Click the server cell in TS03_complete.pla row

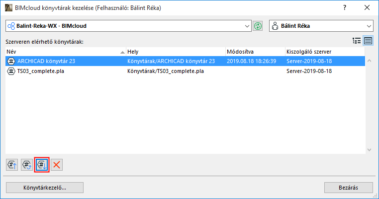click(x=309, y=71)
